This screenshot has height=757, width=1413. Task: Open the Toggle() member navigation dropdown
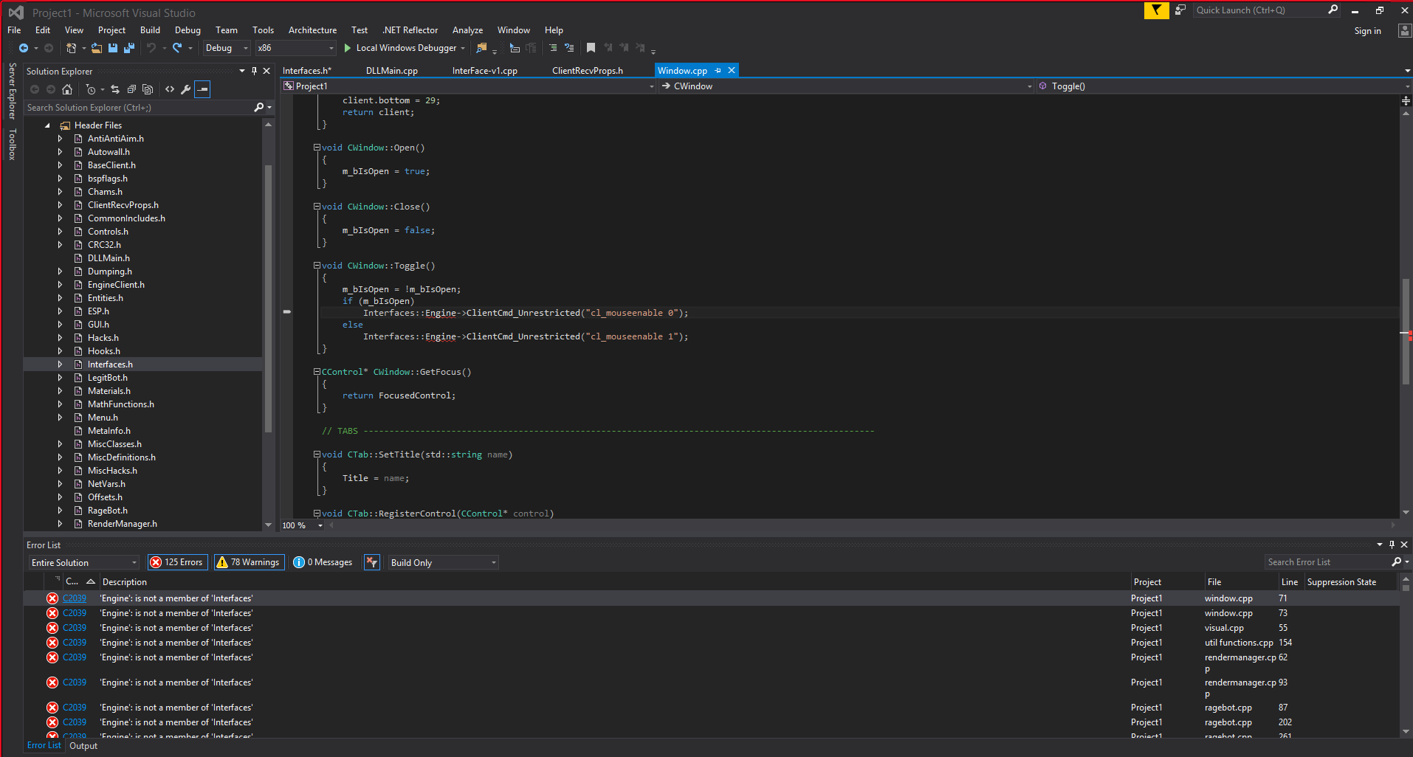pos(1224,86)
